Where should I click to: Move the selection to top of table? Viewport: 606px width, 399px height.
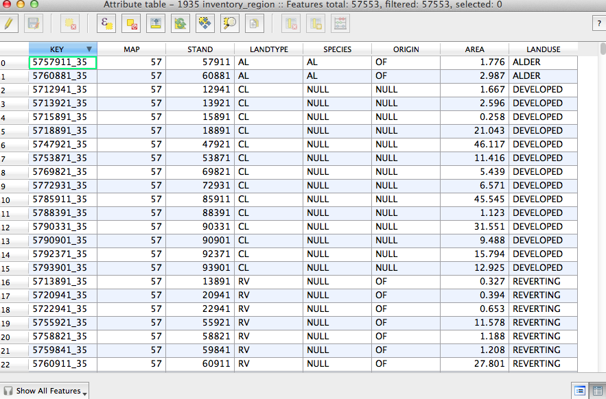pyautogui.click(x=156, y=23)
